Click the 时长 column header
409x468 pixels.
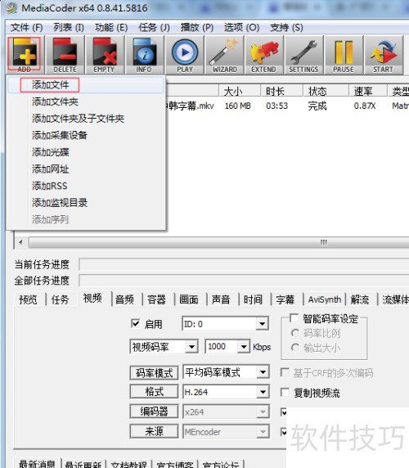tap(281, 91)
